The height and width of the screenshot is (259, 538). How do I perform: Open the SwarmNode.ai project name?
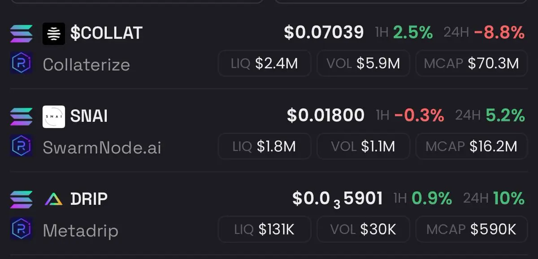click(102, 147)
